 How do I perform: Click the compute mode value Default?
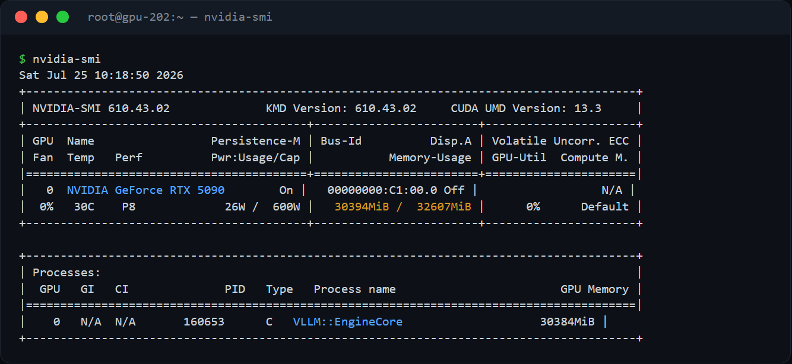[x=605, y=207]
